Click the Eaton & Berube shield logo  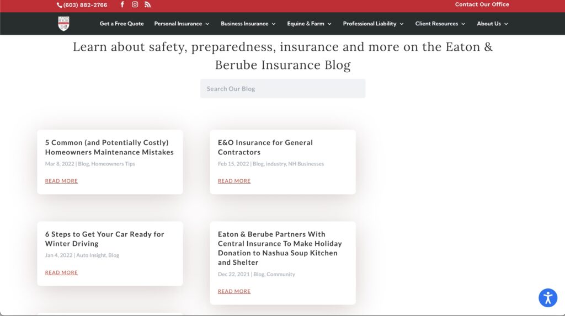click(x=64, y=24)
